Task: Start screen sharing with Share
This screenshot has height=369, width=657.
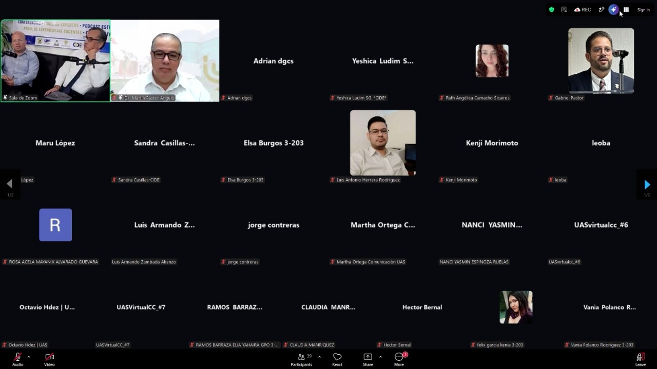Action: (x=368, y=359)
